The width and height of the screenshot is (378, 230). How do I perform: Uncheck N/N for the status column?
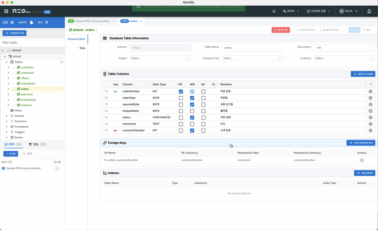coord(192,117)
